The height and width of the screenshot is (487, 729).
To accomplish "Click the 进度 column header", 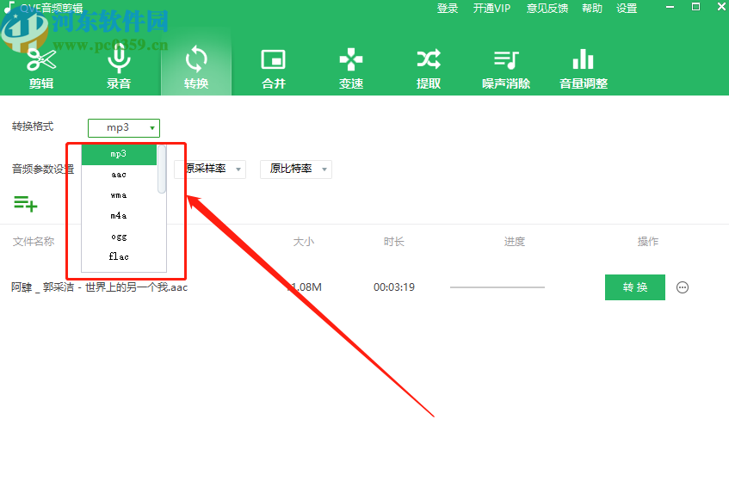I will point(514,242).
